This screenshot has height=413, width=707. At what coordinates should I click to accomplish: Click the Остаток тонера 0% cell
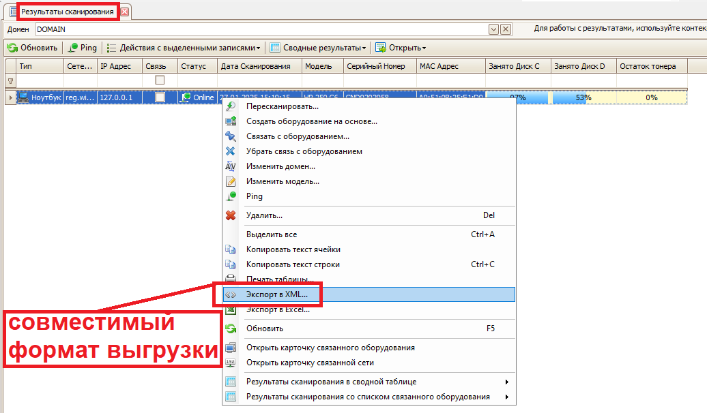pos(652,97)
